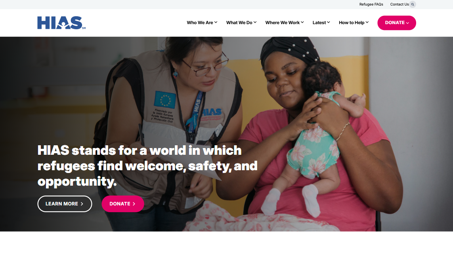
Task: Visit the Refugee FAQs link
Action: click(x=371, y=4)
